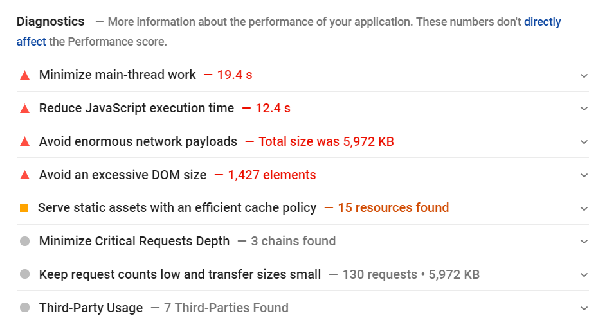Viewport: 607px width, 334px height.
Task: Open the "directly affect" link
Action: point(542,22)
